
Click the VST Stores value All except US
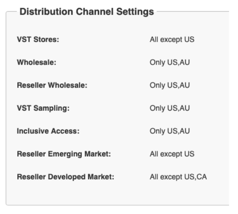(x=172, y=40)
